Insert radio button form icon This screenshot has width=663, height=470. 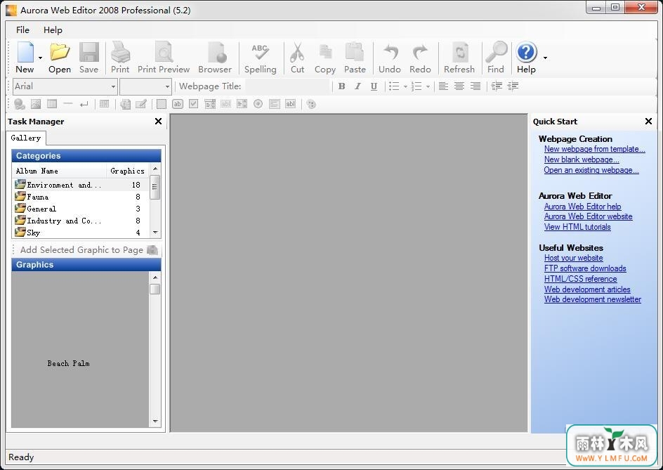coord(258,104)
